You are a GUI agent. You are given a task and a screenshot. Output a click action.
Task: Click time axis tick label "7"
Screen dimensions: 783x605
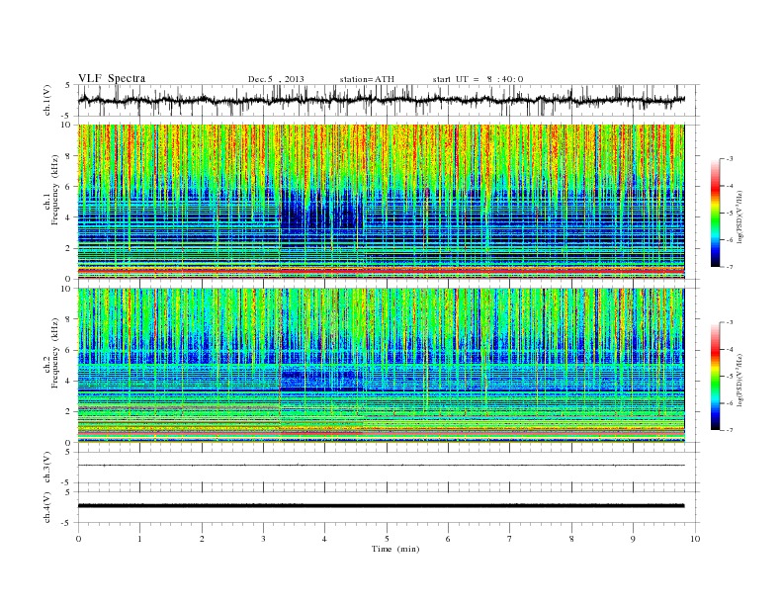(x=510, y=539)
